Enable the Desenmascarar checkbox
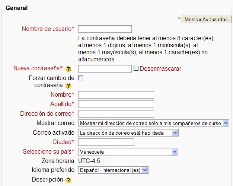The width and height of the screenshot is (233, 186). [x=136, y=68]
